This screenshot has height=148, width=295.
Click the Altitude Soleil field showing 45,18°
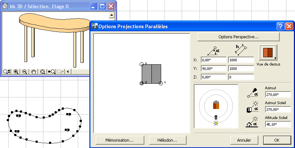point(278,124)
